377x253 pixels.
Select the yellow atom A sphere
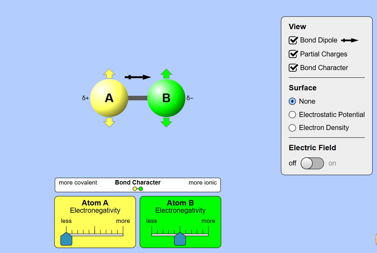(x=109, y=98)
